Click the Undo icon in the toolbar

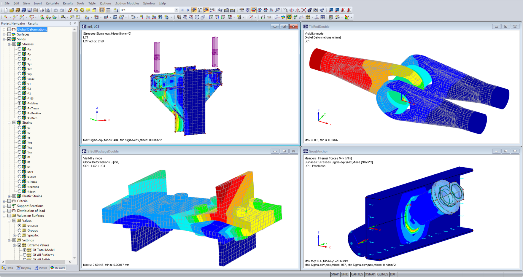56,9
